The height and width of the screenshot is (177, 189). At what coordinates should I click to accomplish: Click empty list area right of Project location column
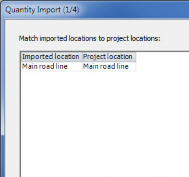[163, 62]
